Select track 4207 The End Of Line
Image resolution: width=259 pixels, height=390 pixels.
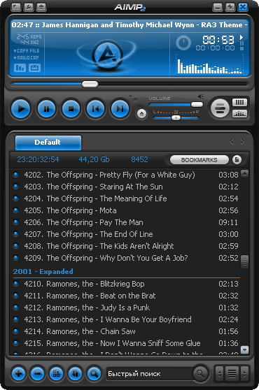(126, 234)
